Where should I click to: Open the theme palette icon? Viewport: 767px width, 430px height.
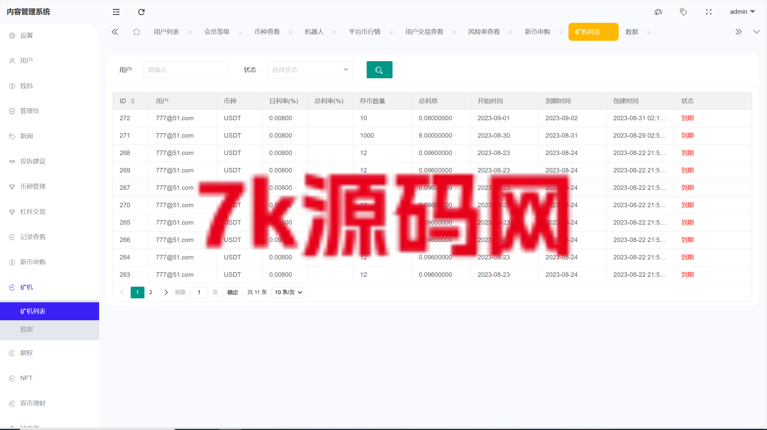coord(658,12)
